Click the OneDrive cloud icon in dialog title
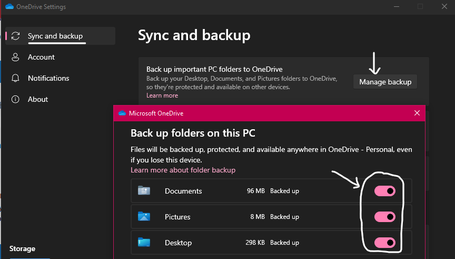455x259 pixels. pos(122,113)
